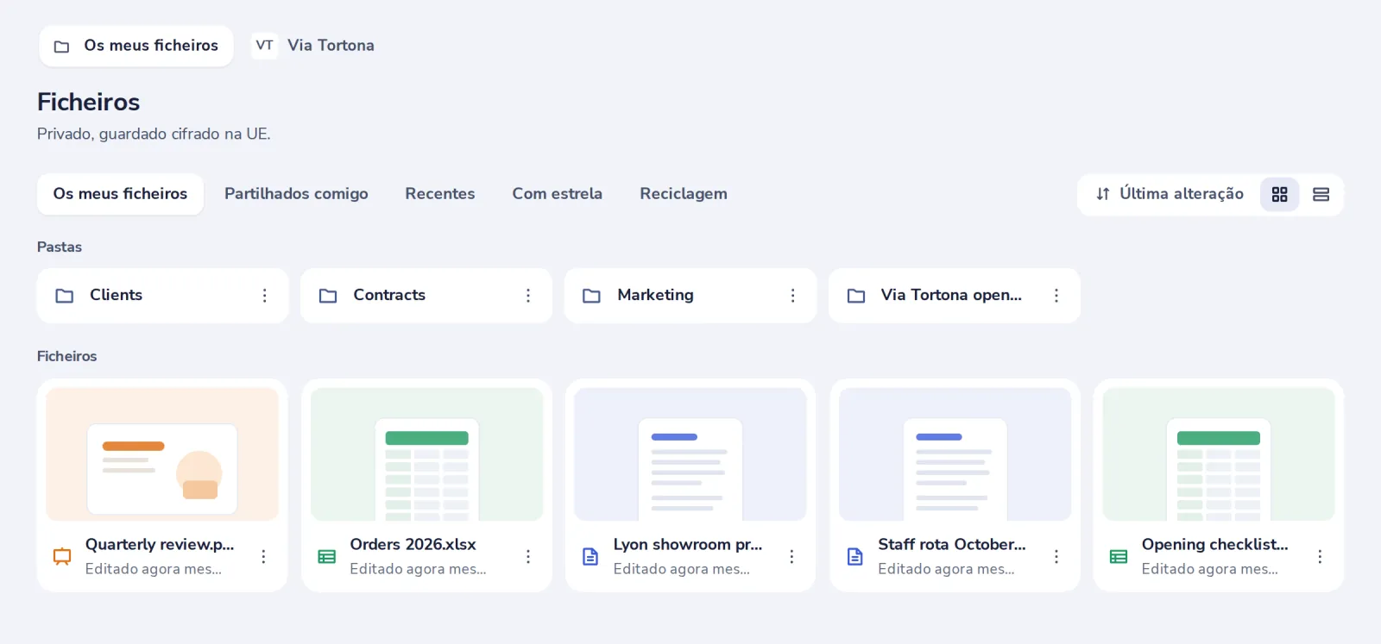Open the Clients folder

click(x=162, y=296)
